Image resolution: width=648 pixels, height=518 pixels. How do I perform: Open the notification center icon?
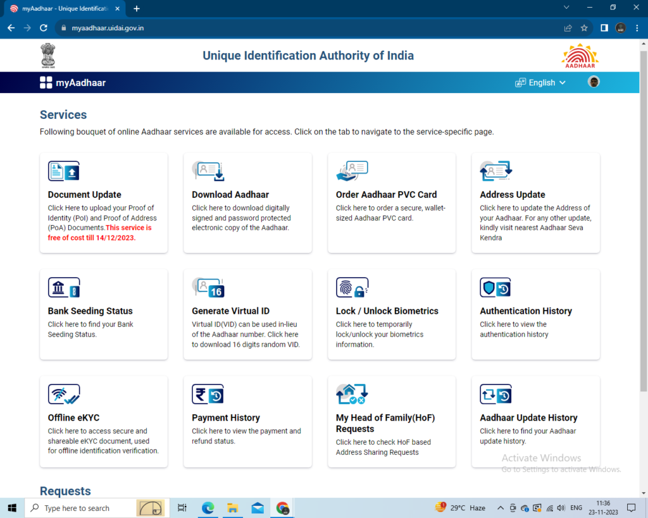point(631,508)
